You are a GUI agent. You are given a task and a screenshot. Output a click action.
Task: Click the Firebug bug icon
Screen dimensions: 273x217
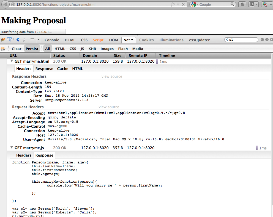(3, 40)
